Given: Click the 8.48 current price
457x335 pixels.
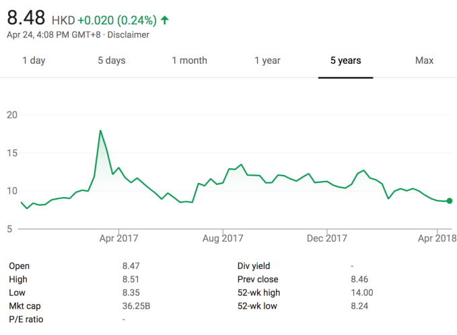Looking at the screenshot, I should pyautogui.click(x=24, y=17).
